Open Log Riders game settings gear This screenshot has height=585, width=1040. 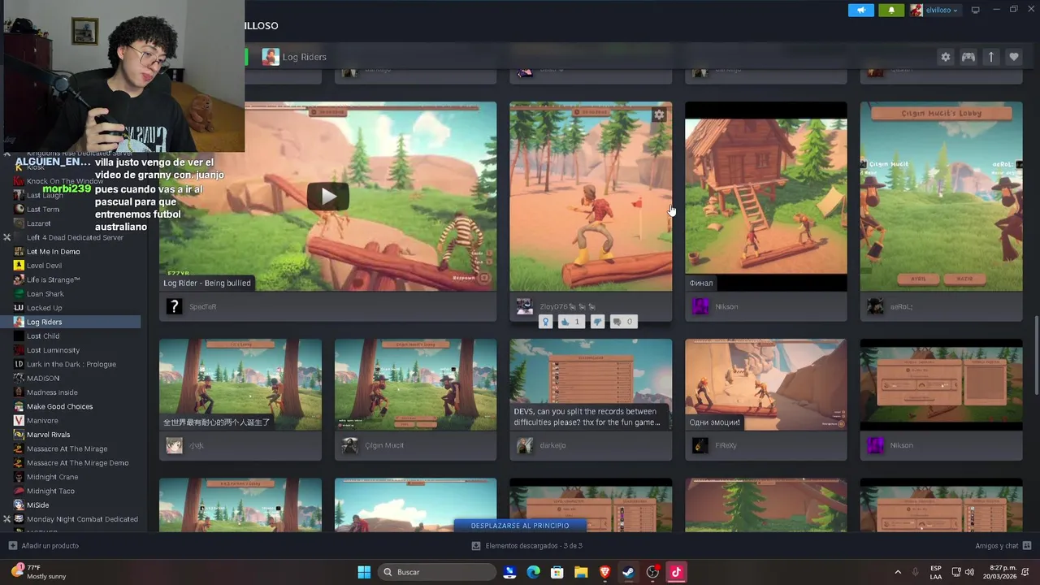(945, 57)
